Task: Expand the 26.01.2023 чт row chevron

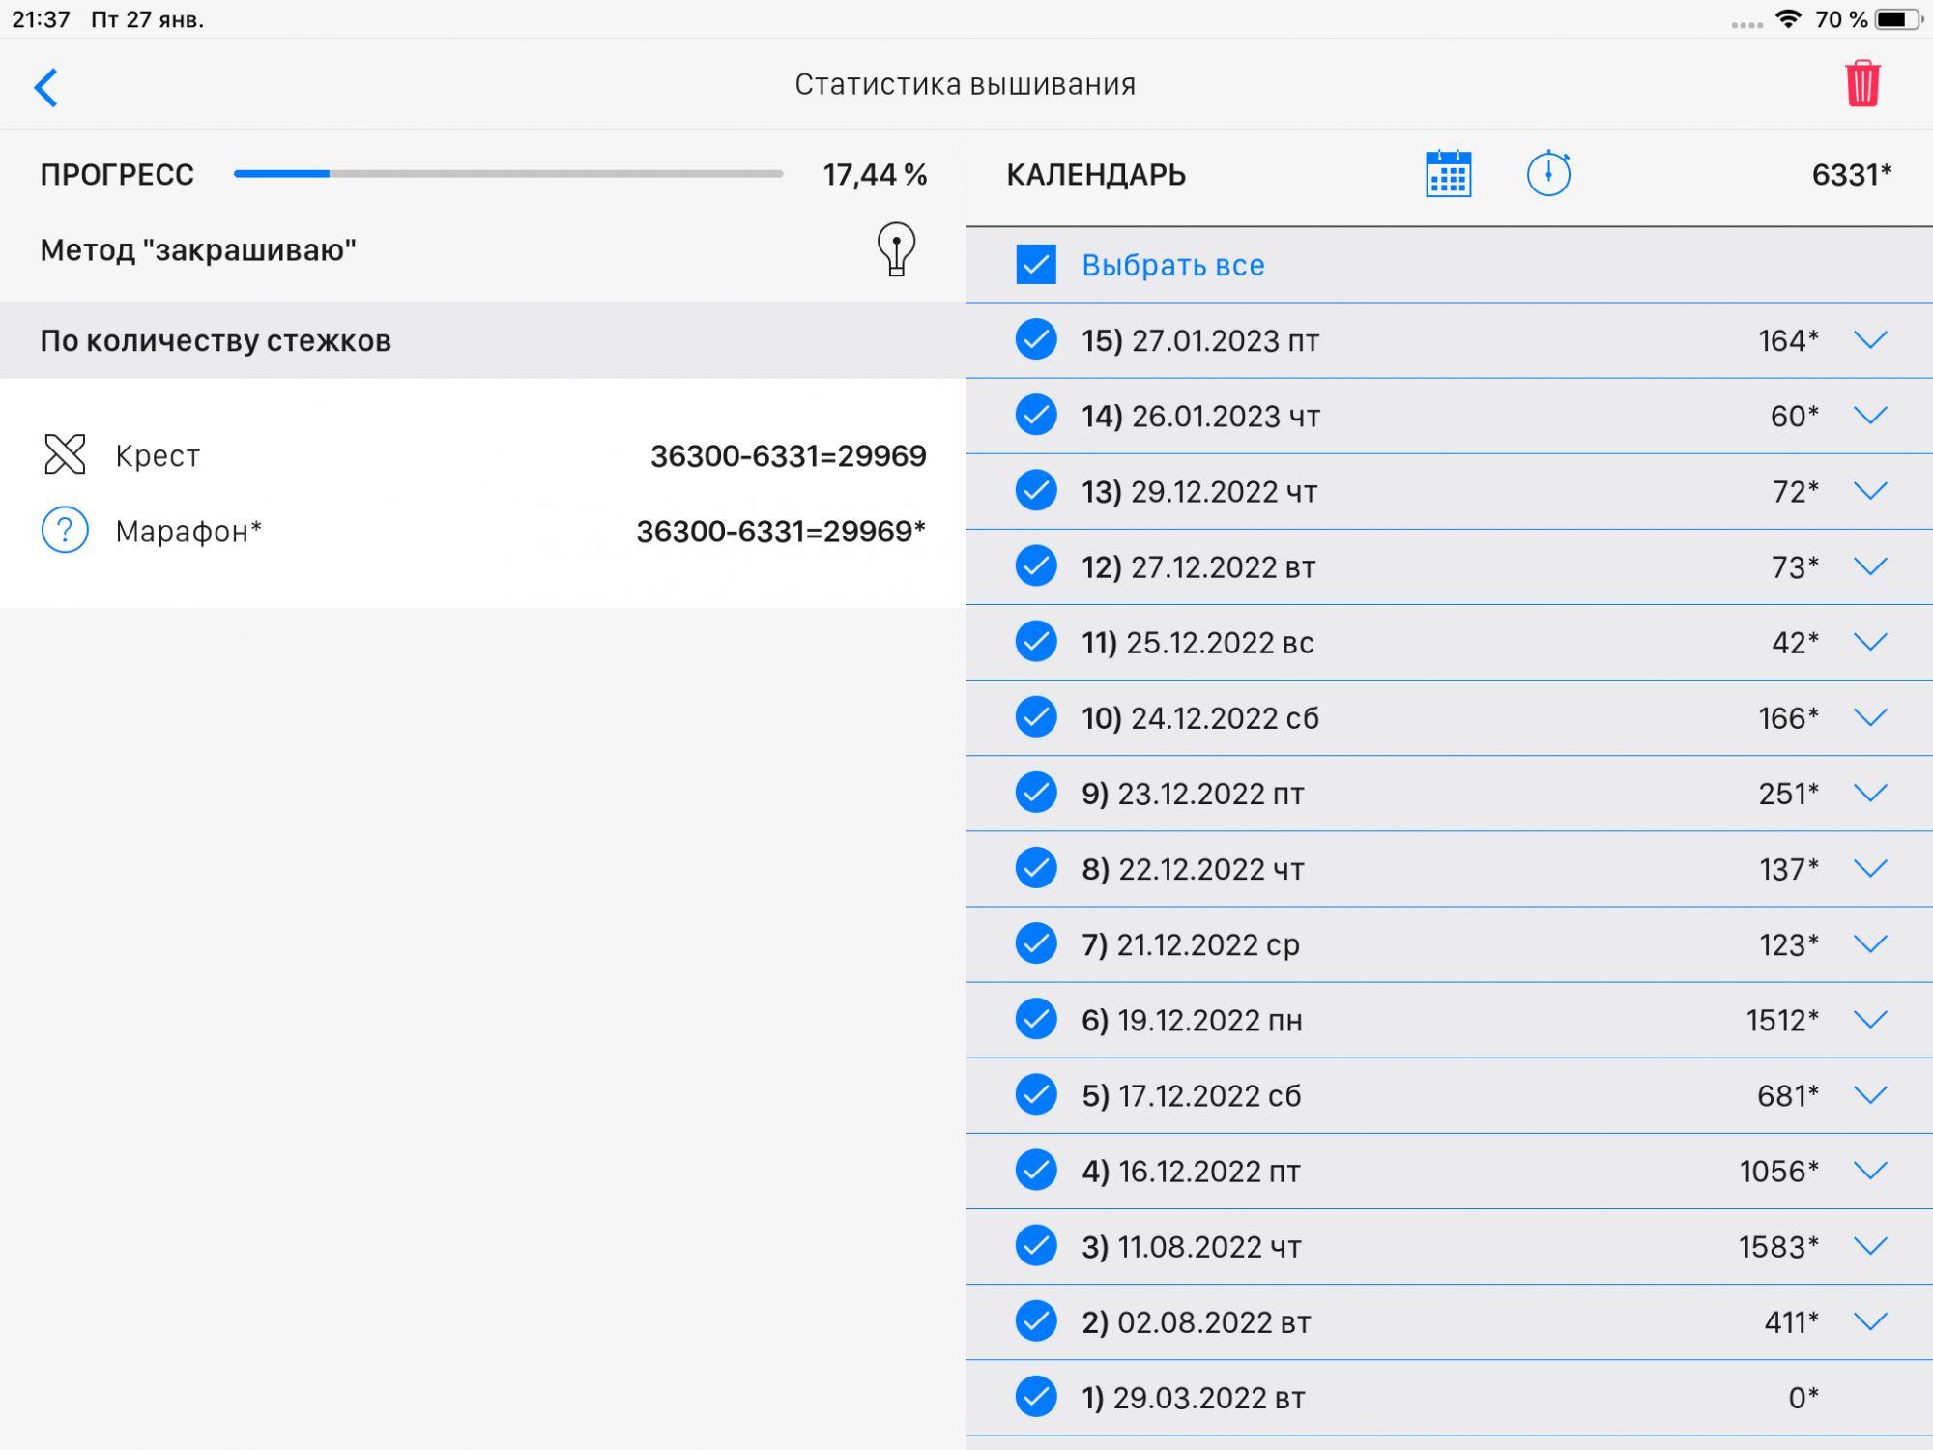Action: 1870,416
